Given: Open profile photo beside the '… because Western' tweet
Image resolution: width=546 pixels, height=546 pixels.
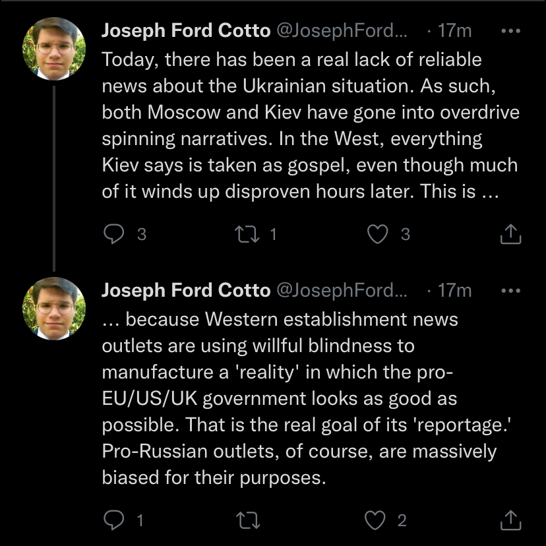Looking at the screenshot, I should point(54,309).
